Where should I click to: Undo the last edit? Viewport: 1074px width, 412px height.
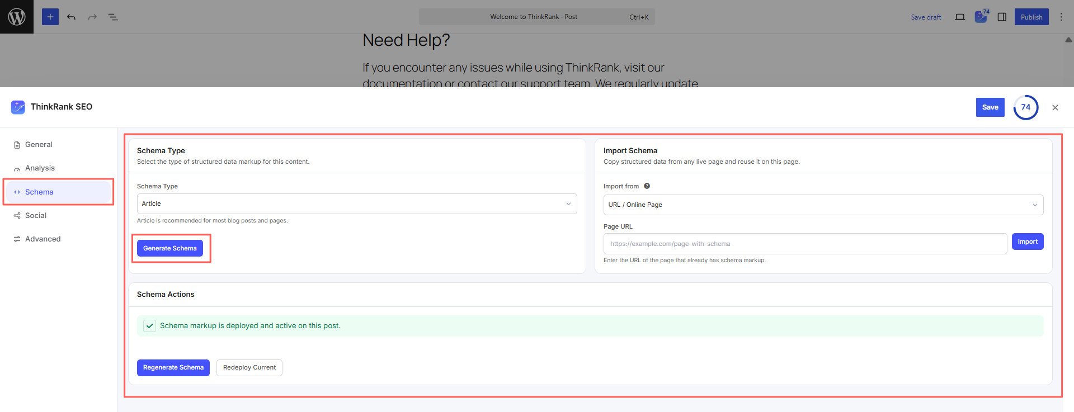[x=71, y=17]
